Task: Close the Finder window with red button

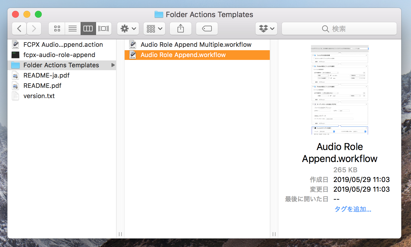Action: 15,14
